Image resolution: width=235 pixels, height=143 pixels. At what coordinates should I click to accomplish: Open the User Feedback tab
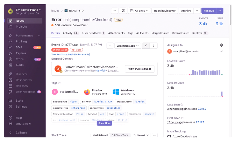pyautogui.click(x=91, y=33)
